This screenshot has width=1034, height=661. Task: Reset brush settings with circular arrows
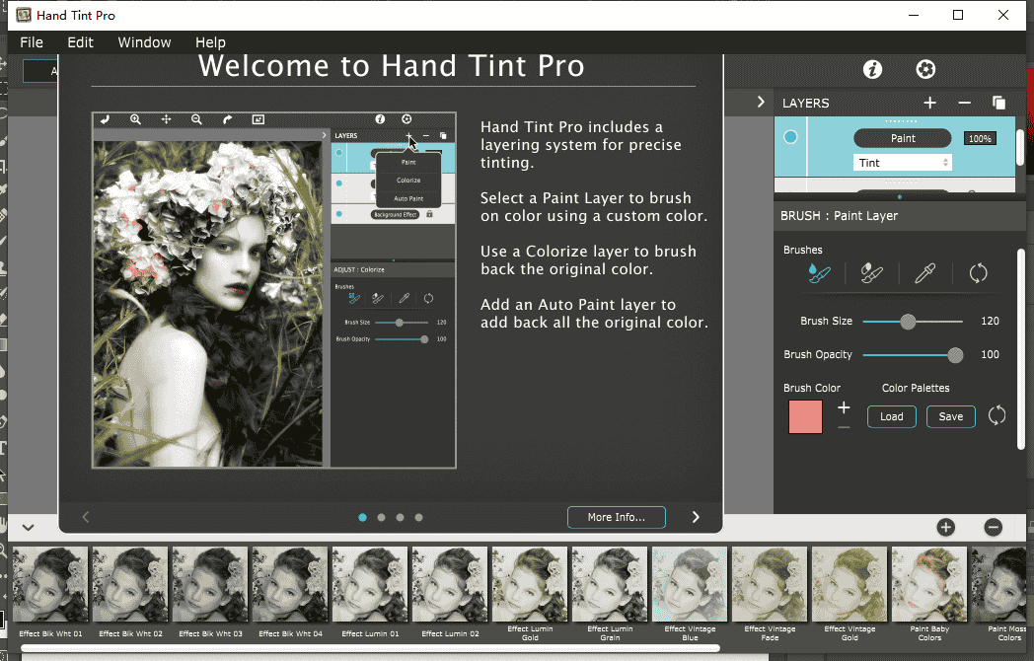[978, 273]
